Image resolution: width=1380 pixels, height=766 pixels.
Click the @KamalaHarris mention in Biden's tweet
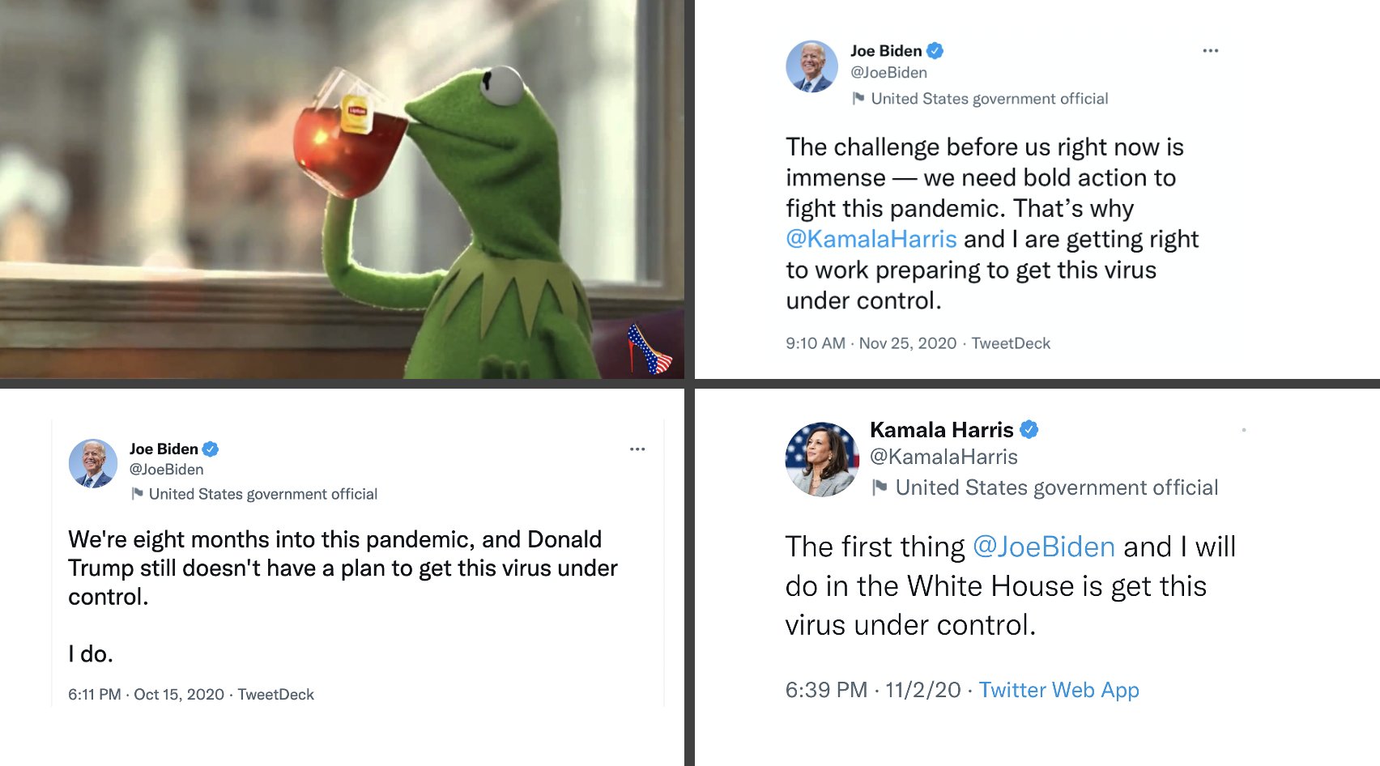click(x=871, y=240)
